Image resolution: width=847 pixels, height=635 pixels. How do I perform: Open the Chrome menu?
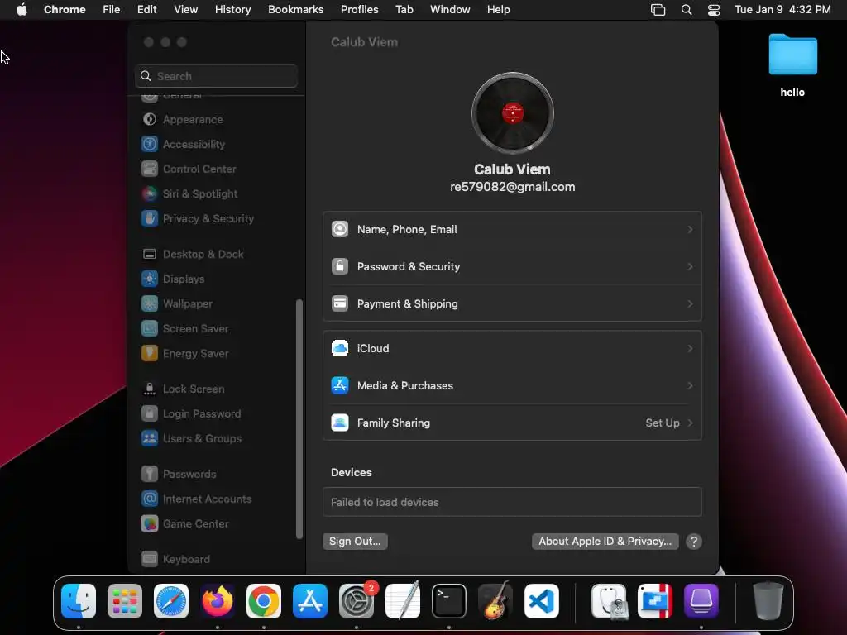tap(65, 10)
